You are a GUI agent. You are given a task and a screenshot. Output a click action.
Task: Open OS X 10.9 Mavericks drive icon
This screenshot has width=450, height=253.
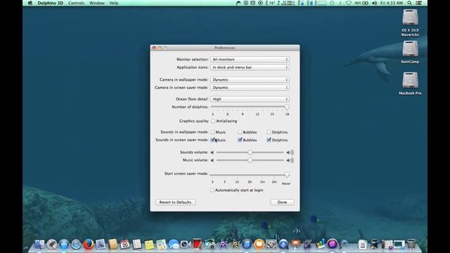click(410, 18)
